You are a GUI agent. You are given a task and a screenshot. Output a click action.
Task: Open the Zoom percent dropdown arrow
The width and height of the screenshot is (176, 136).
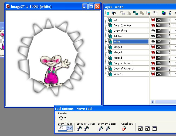coord(71,128)
